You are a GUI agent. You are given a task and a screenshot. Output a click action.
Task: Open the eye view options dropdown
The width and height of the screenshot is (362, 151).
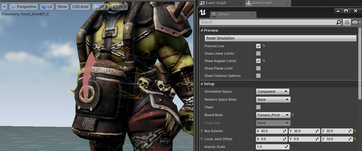357,22
